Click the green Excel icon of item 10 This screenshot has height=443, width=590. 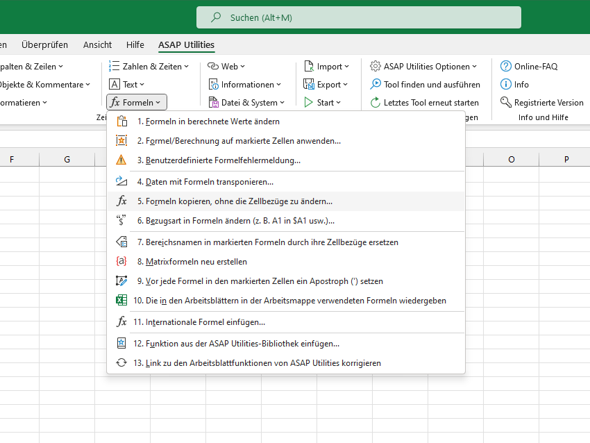click(x=121, y=301)
